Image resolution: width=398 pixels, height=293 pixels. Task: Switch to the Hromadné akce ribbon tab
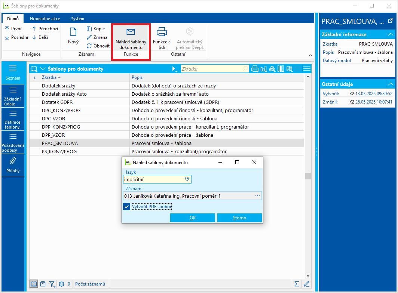[45, 19]
